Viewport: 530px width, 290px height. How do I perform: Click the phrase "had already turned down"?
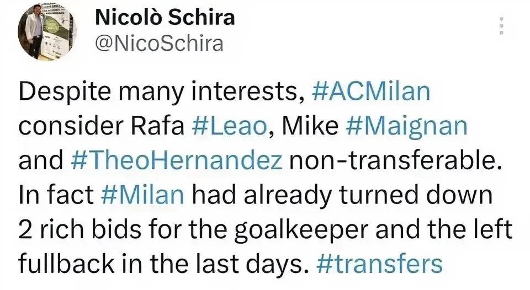click(342, 195)
